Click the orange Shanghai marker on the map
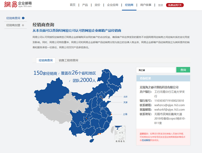The width and height of the screenshot is (202, 153). click(111, 114)
